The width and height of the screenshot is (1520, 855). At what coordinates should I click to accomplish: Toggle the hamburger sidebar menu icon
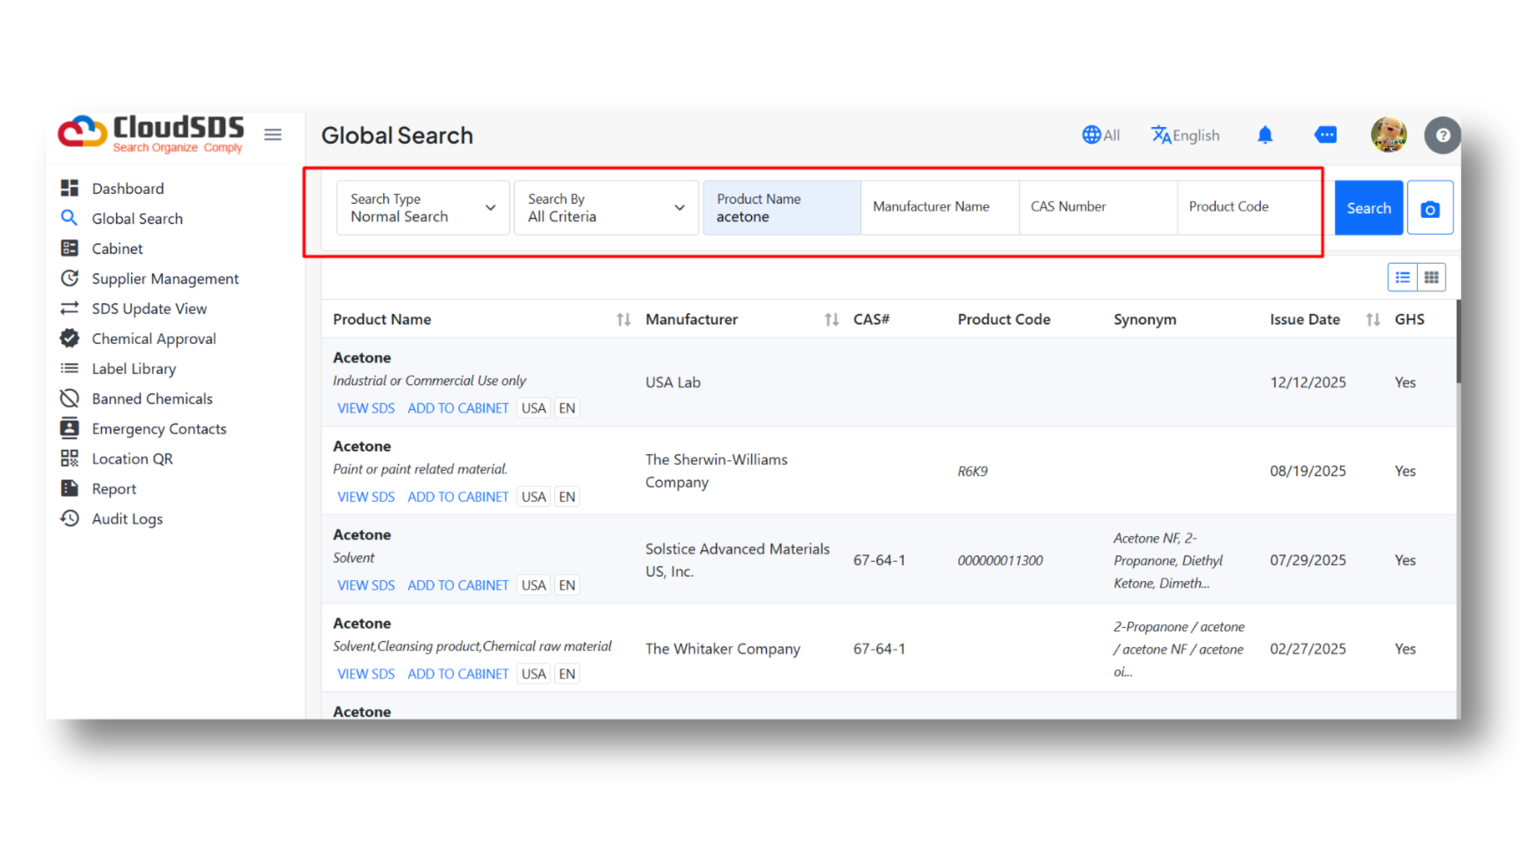(273, 135)
